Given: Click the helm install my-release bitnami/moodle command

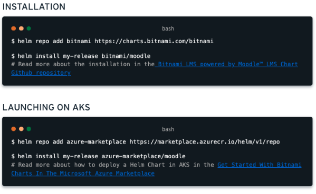Looking at the screenshot, I should pos(81,56).
